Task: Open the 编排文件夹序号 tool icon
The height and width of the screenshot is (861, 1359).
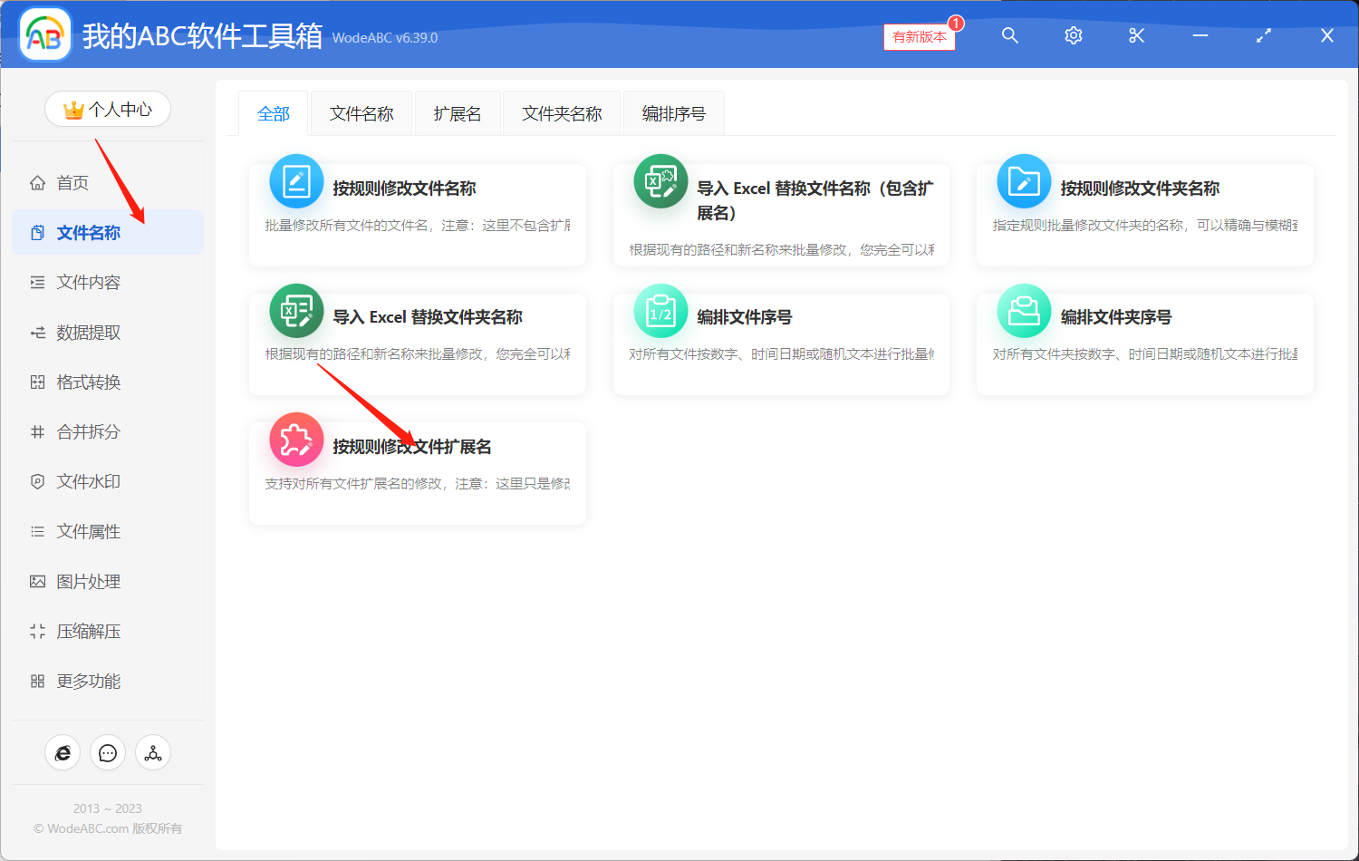Action: 1023,310
